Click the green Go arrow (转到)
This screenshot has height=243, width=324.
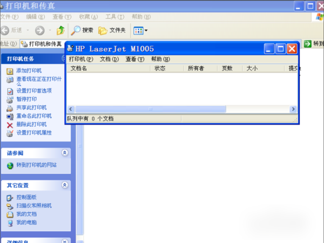click(x=307, y=44)
